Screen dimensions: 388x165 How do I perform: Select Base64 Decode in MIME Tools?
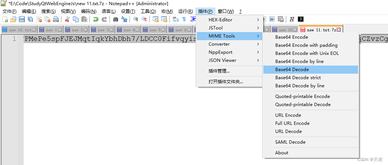pyautogui.click(x=311, y=70)
